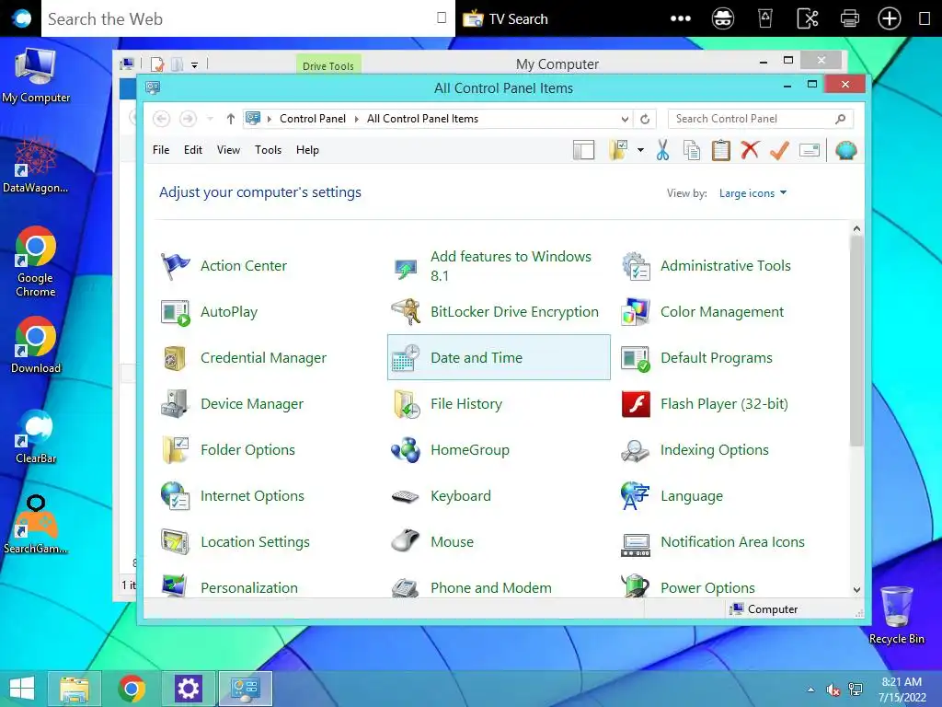Open Flash Player (32-bit) settings
The image size is (942, 707).
click(x=705, y=404)
